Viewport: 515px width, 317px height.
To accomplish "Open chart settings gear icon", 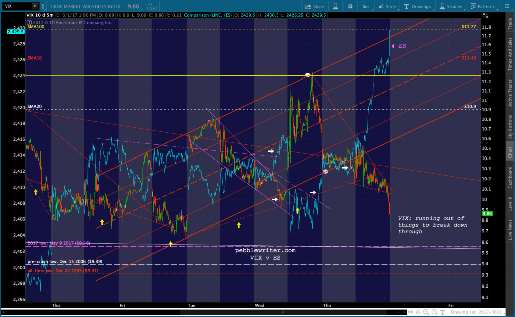I will pyautogui.click(x=350, y=6).
